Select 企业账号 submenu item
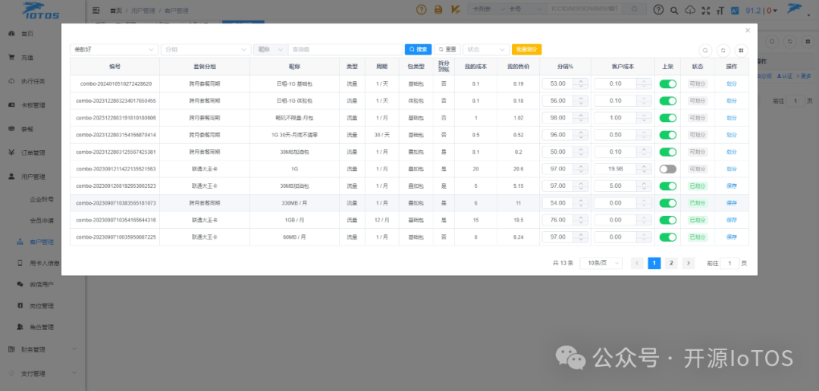819x391 pixels. [42, 199]
